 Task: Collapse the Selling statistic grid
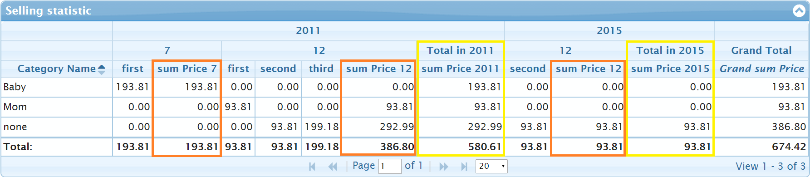[799, 10]
